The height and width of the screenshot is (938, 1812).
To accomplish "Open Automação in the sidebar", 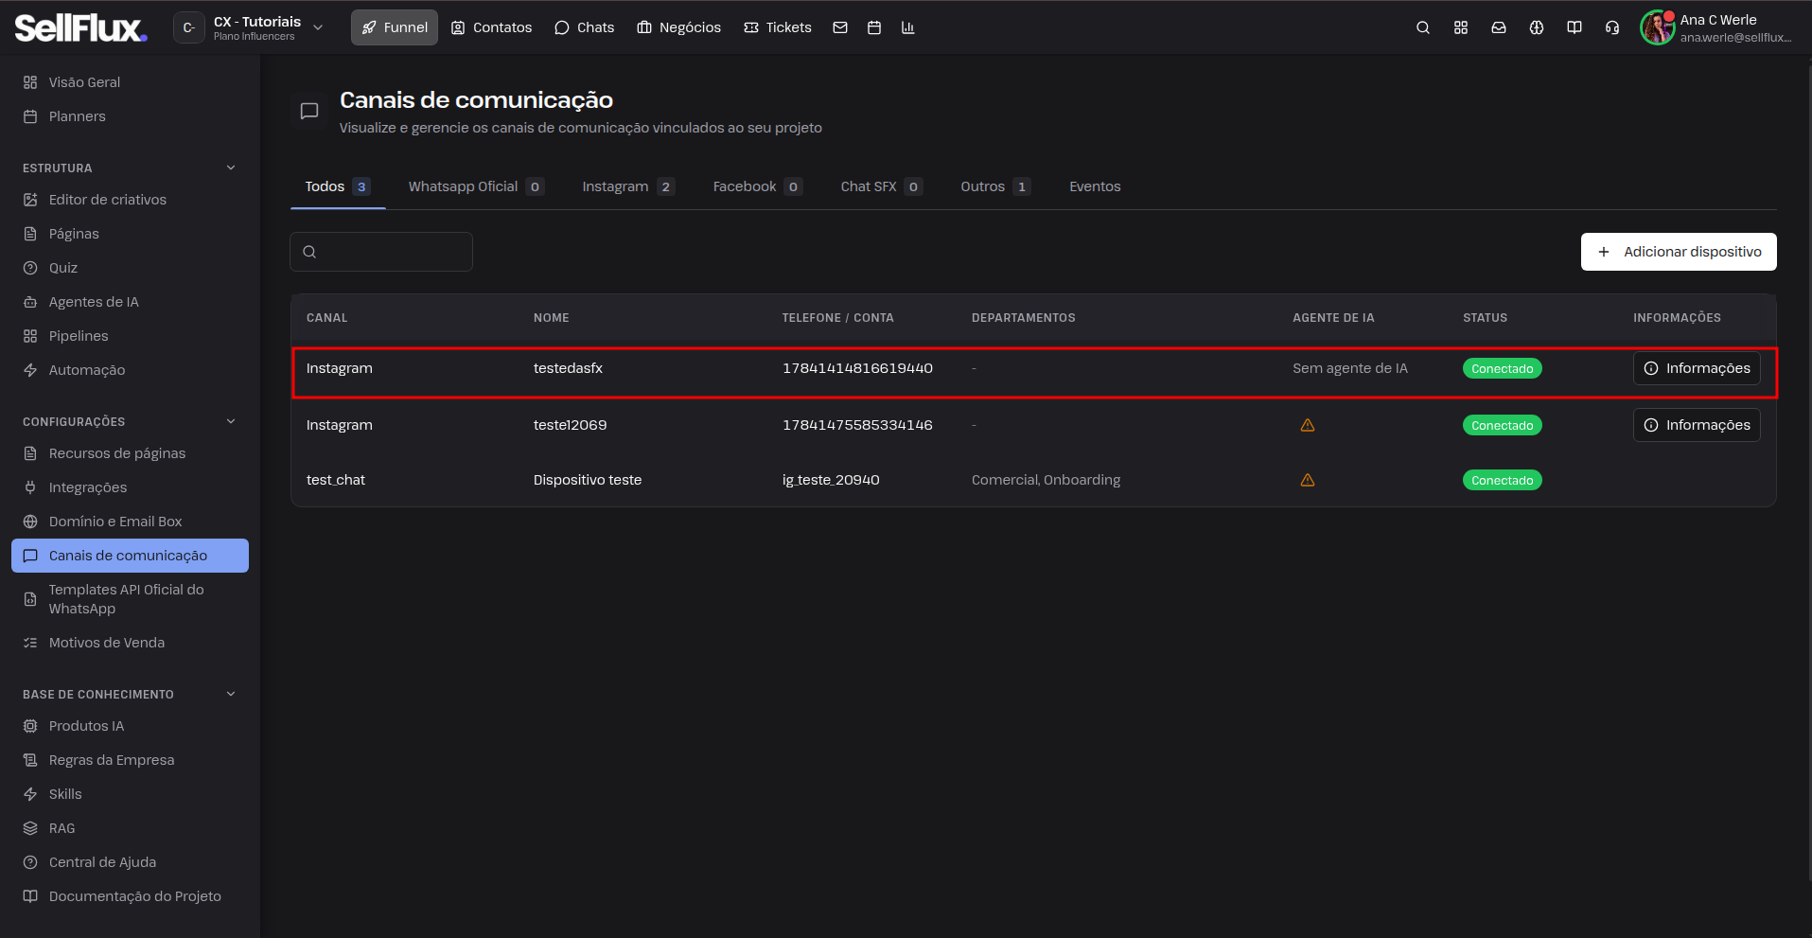I will tap(86, 370).
